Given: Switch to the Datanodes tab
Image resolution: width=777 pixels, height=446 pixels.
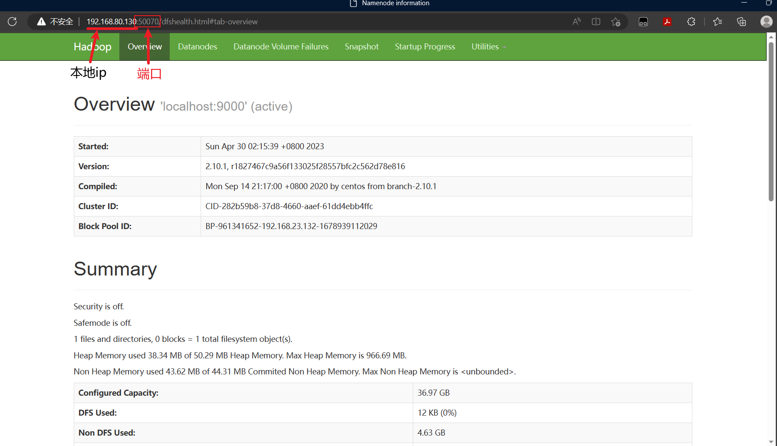Looking at the screenshot, I should pyautogui.click(x=198, y=46).
